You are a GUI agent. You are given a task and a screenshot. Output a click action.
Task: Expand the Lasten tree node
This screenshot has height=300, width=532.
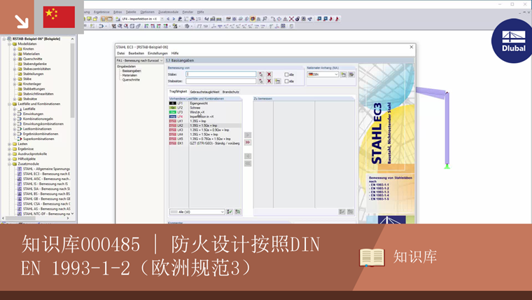[x=10, y=144]
